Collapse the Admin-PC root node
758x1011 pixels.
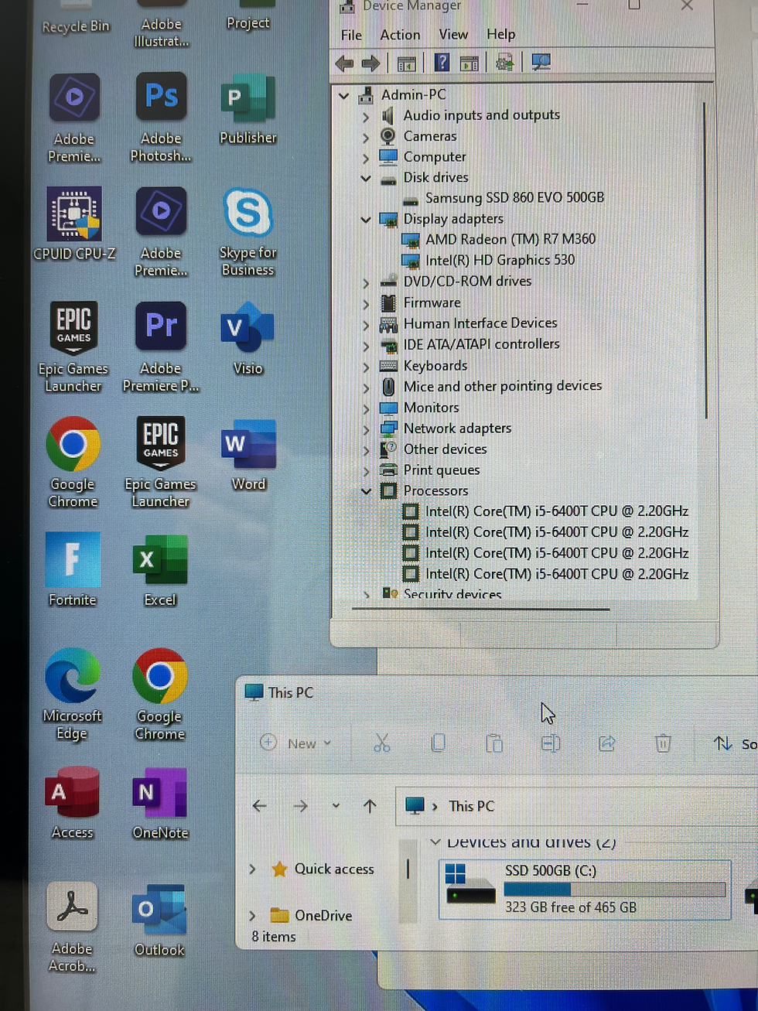[344, 96]
